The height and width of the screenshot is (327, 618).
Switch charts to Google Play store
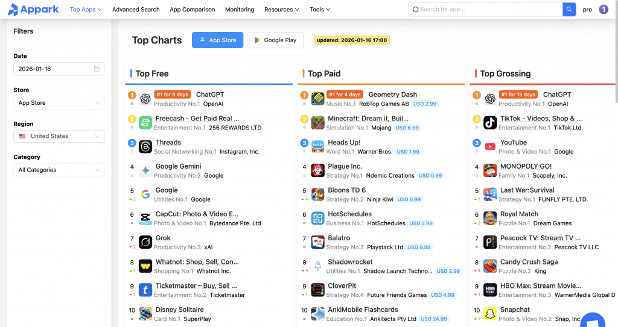[275, 40]
